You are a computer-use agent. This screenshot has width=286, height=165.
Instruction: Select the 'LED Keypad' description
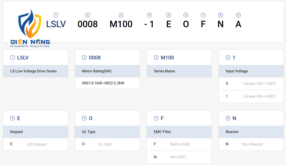[36, 144]
